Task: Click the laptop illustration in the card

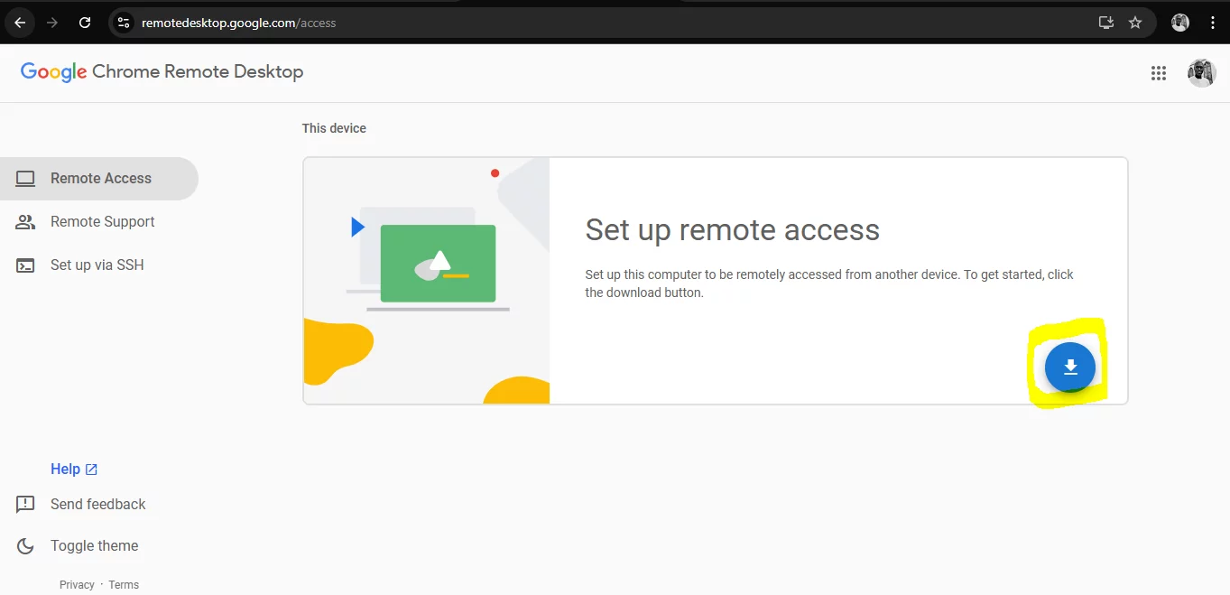Action: tap(429, 262)
